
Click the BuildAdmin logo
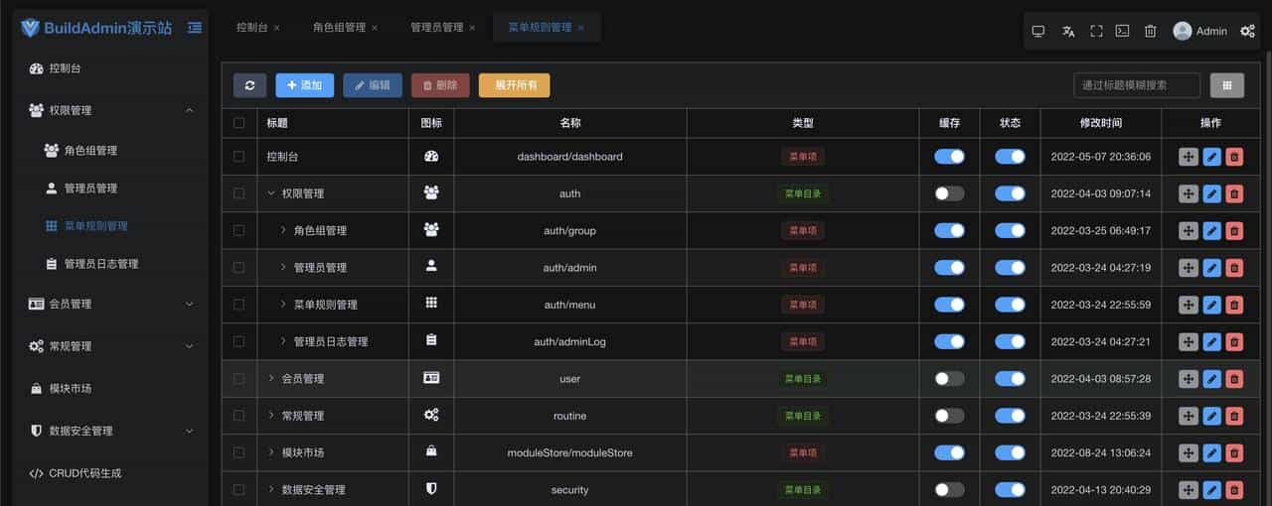point(30,28)
